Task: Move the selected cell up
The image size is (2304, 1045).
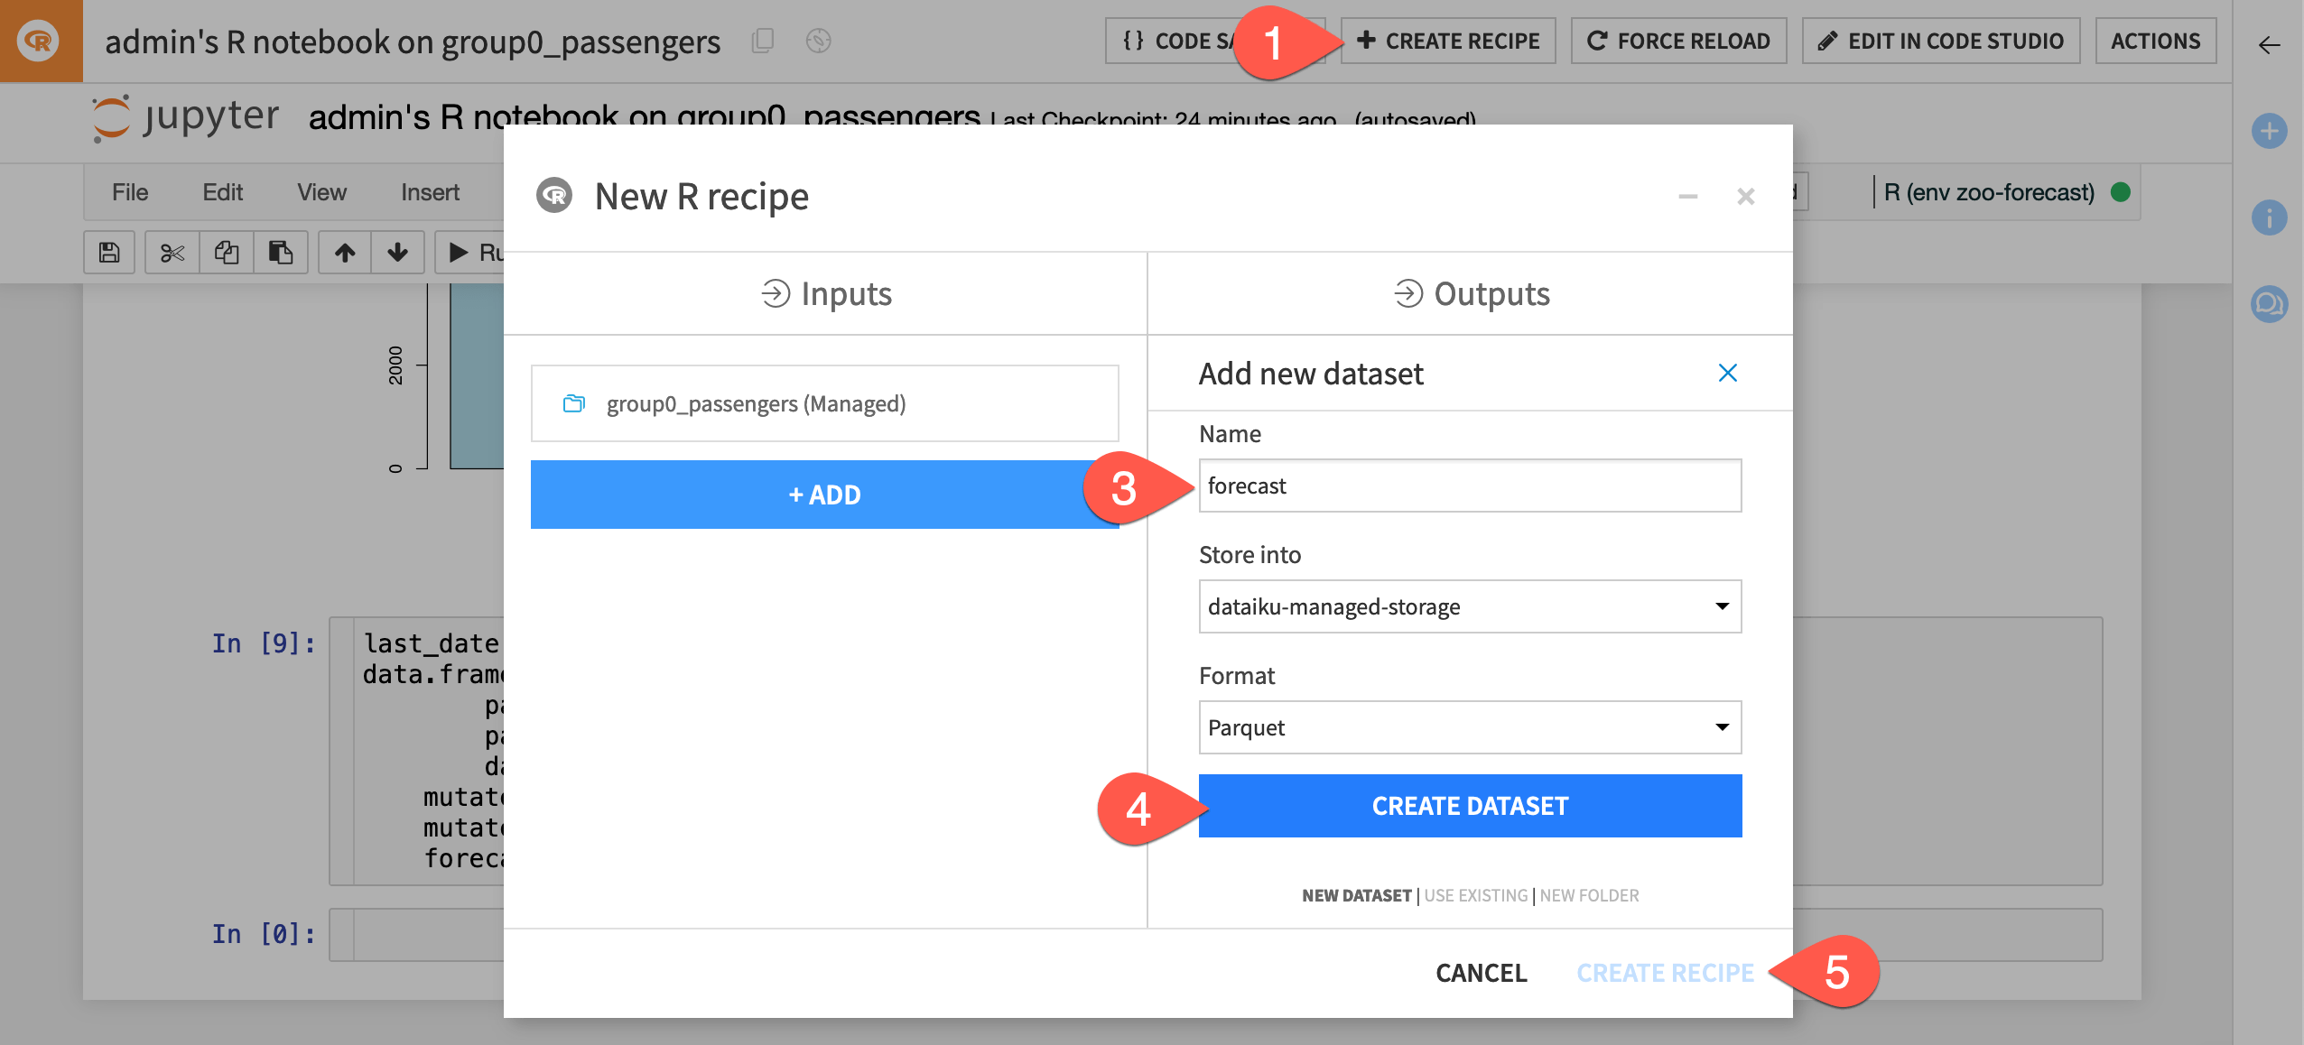Action: coord(344,253)
